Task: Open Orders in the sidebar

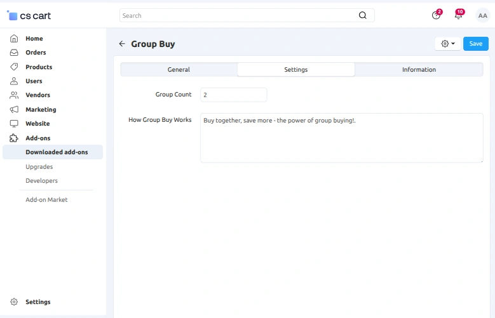Action: point(36,53)
